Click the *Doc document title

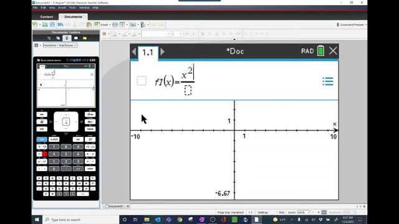tap(235, 51)
